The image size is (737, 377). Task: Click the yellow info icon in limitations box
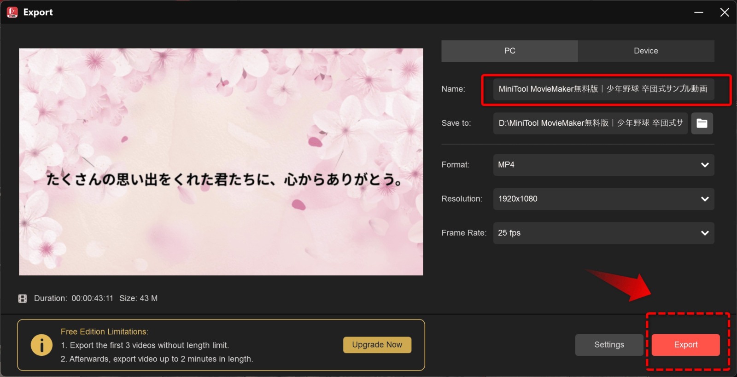tap(41, 345)
